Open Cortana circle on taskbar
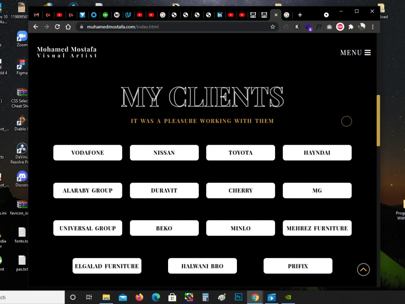The width and height of the screenshot is (405, 304). (x=73, y=297)
